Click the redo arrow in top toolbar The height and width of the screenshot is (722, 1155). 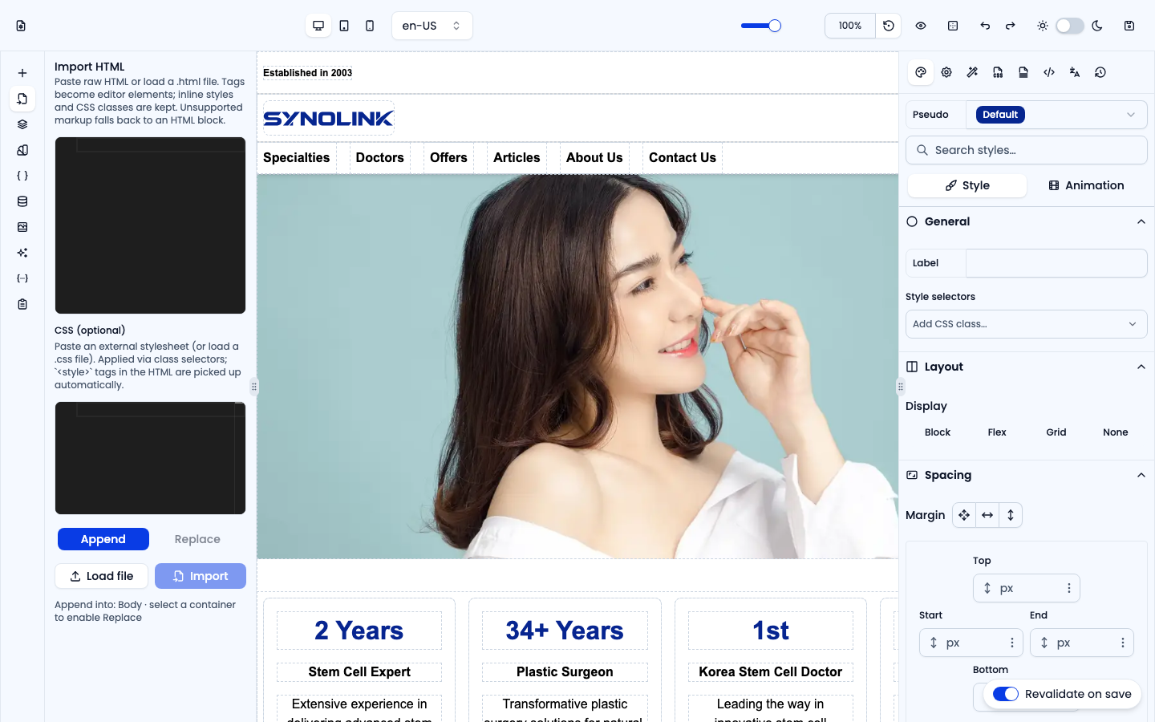pos(1011,26)
